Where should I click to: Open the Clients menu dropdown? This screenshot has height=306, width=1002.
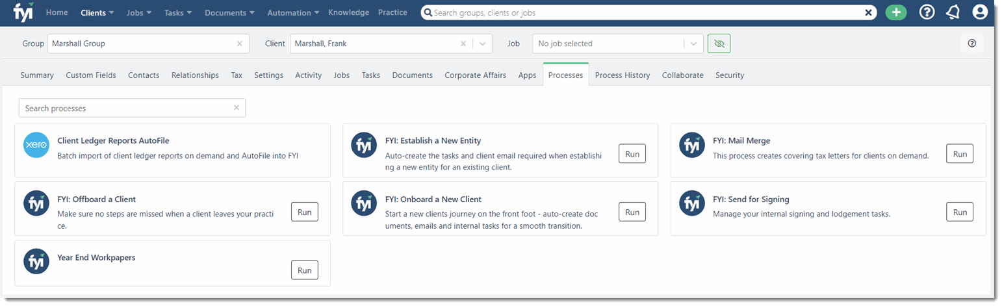click(97, 12)
